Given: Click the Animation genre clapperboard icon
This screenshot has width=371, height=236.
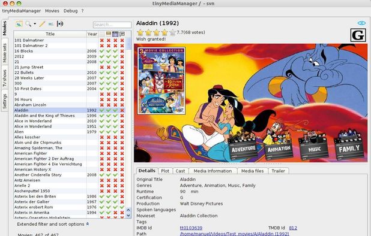Looking at the screenshot, I should tap(279, 146).
